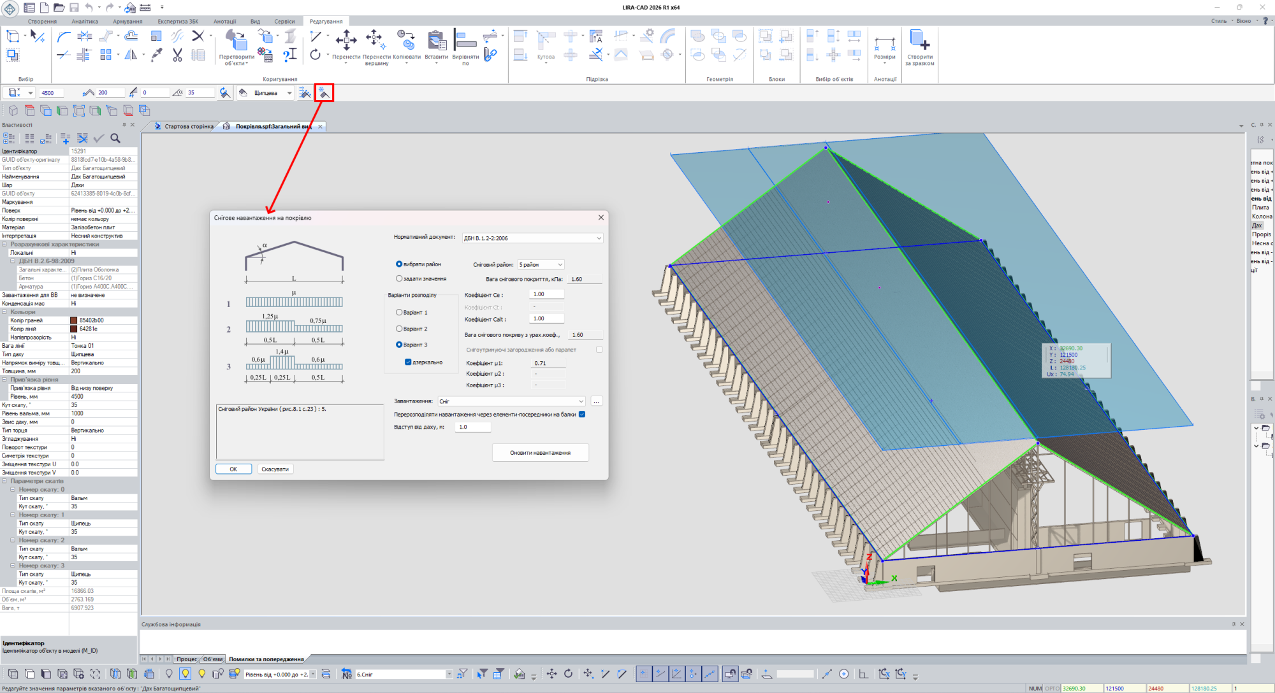Select the scissors cut tool
Viewport: 1275px width, 693px height.
tap(177, 56)
